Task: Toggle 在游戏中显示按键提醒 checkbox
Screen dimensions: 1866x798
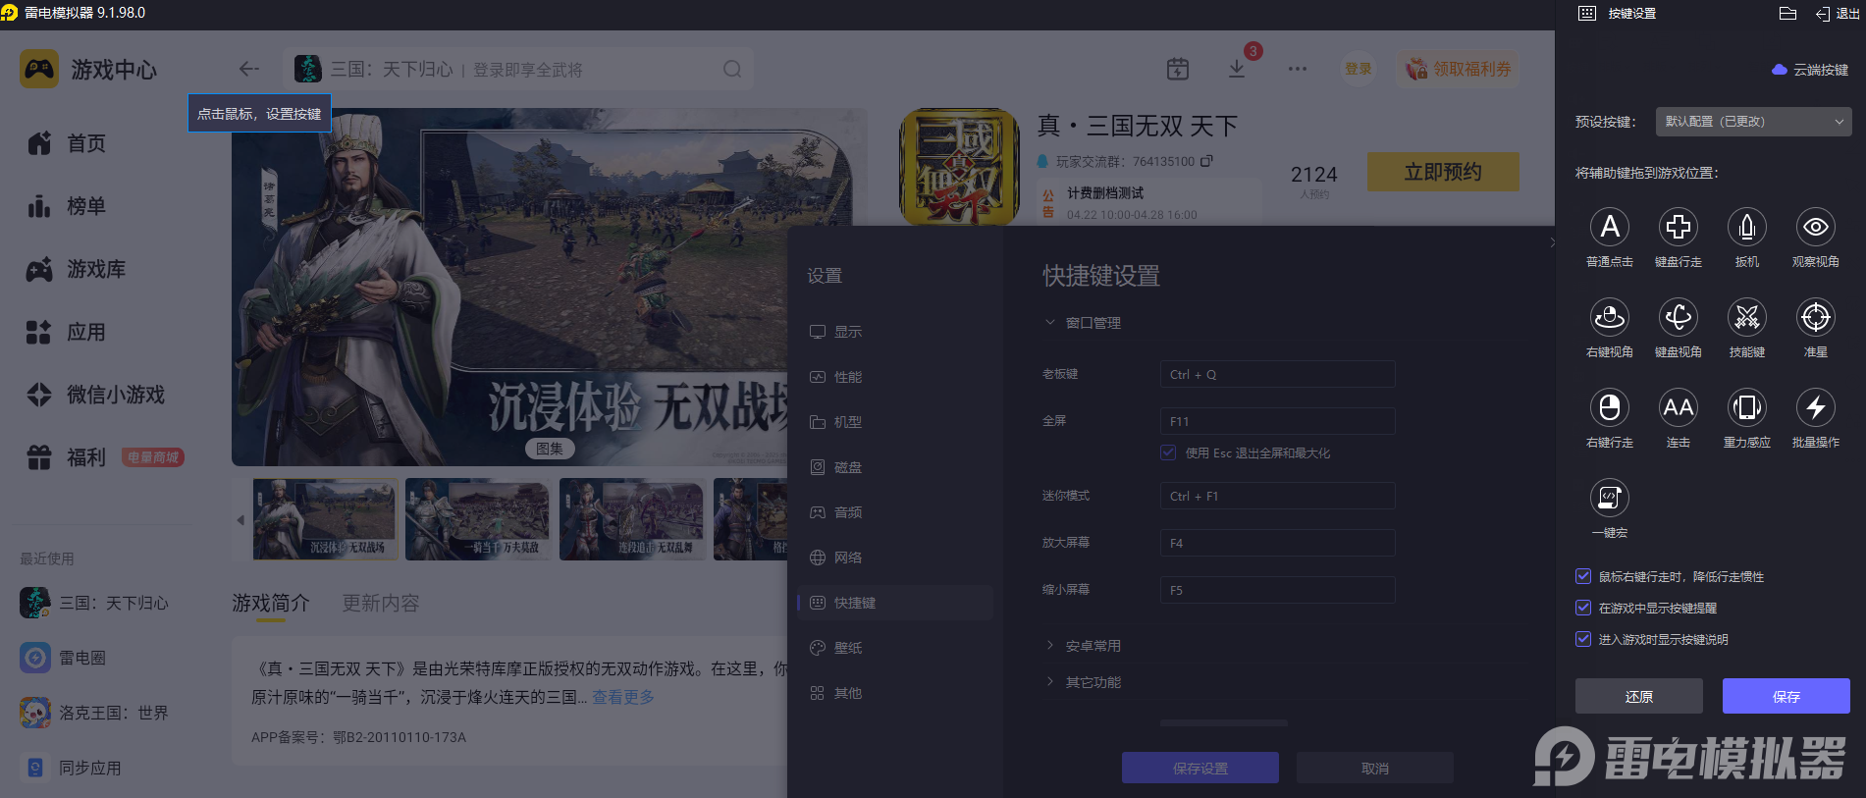Action: click(x=1583, y=608)
